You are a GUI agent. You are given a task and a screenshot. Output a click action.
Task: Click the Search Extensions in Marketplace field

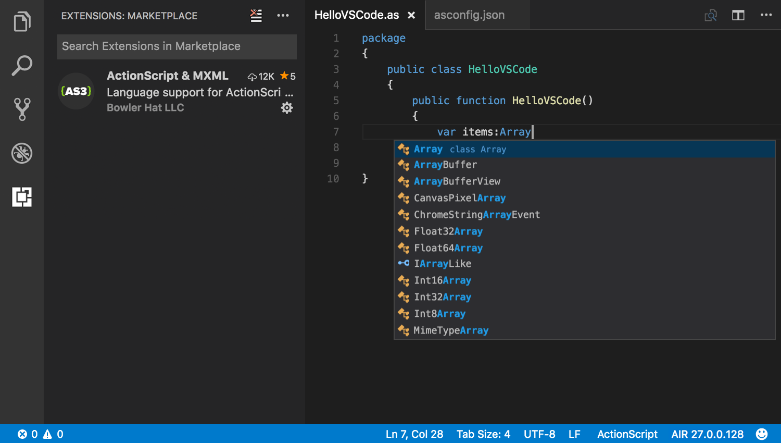pos(177,46)
